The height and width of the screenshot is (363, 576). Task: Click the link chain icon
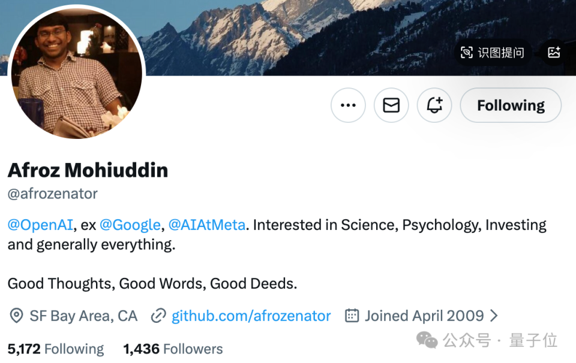pyautogui.click(x=158, y=316)
